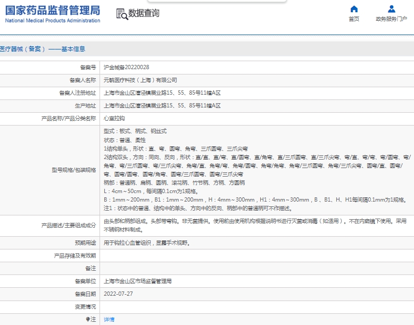Click the 备案人注册地址 address value
The height and width of the screenshot is (325, 414).
point(162,93)
